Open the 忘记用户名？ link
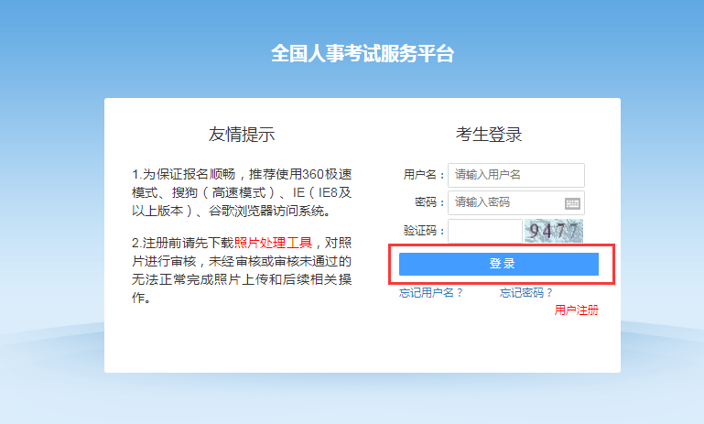Screen dimensions: 704x424 point(430,293)
